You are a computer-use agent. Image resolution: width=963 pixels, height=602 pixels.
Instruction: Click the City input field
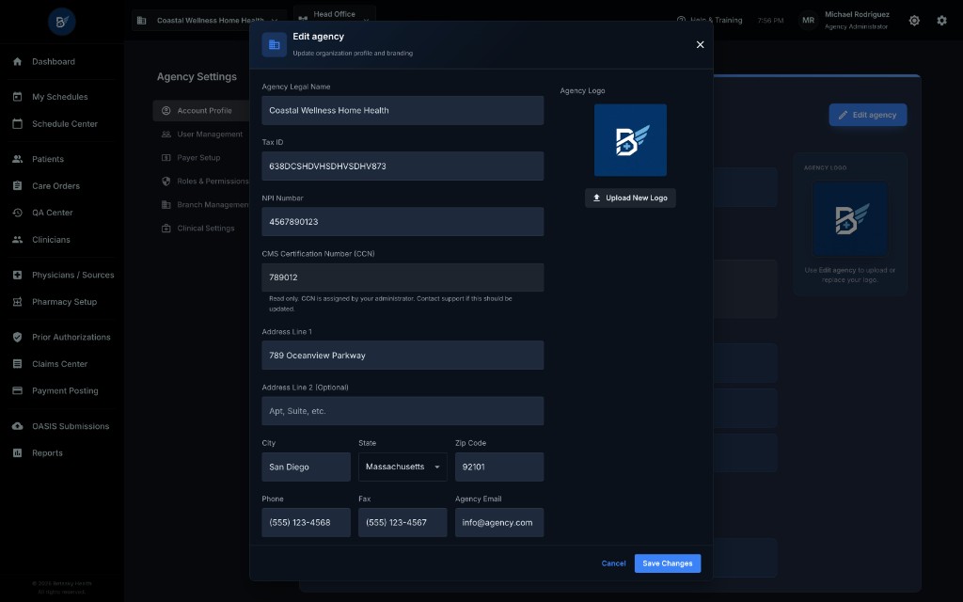306,467
